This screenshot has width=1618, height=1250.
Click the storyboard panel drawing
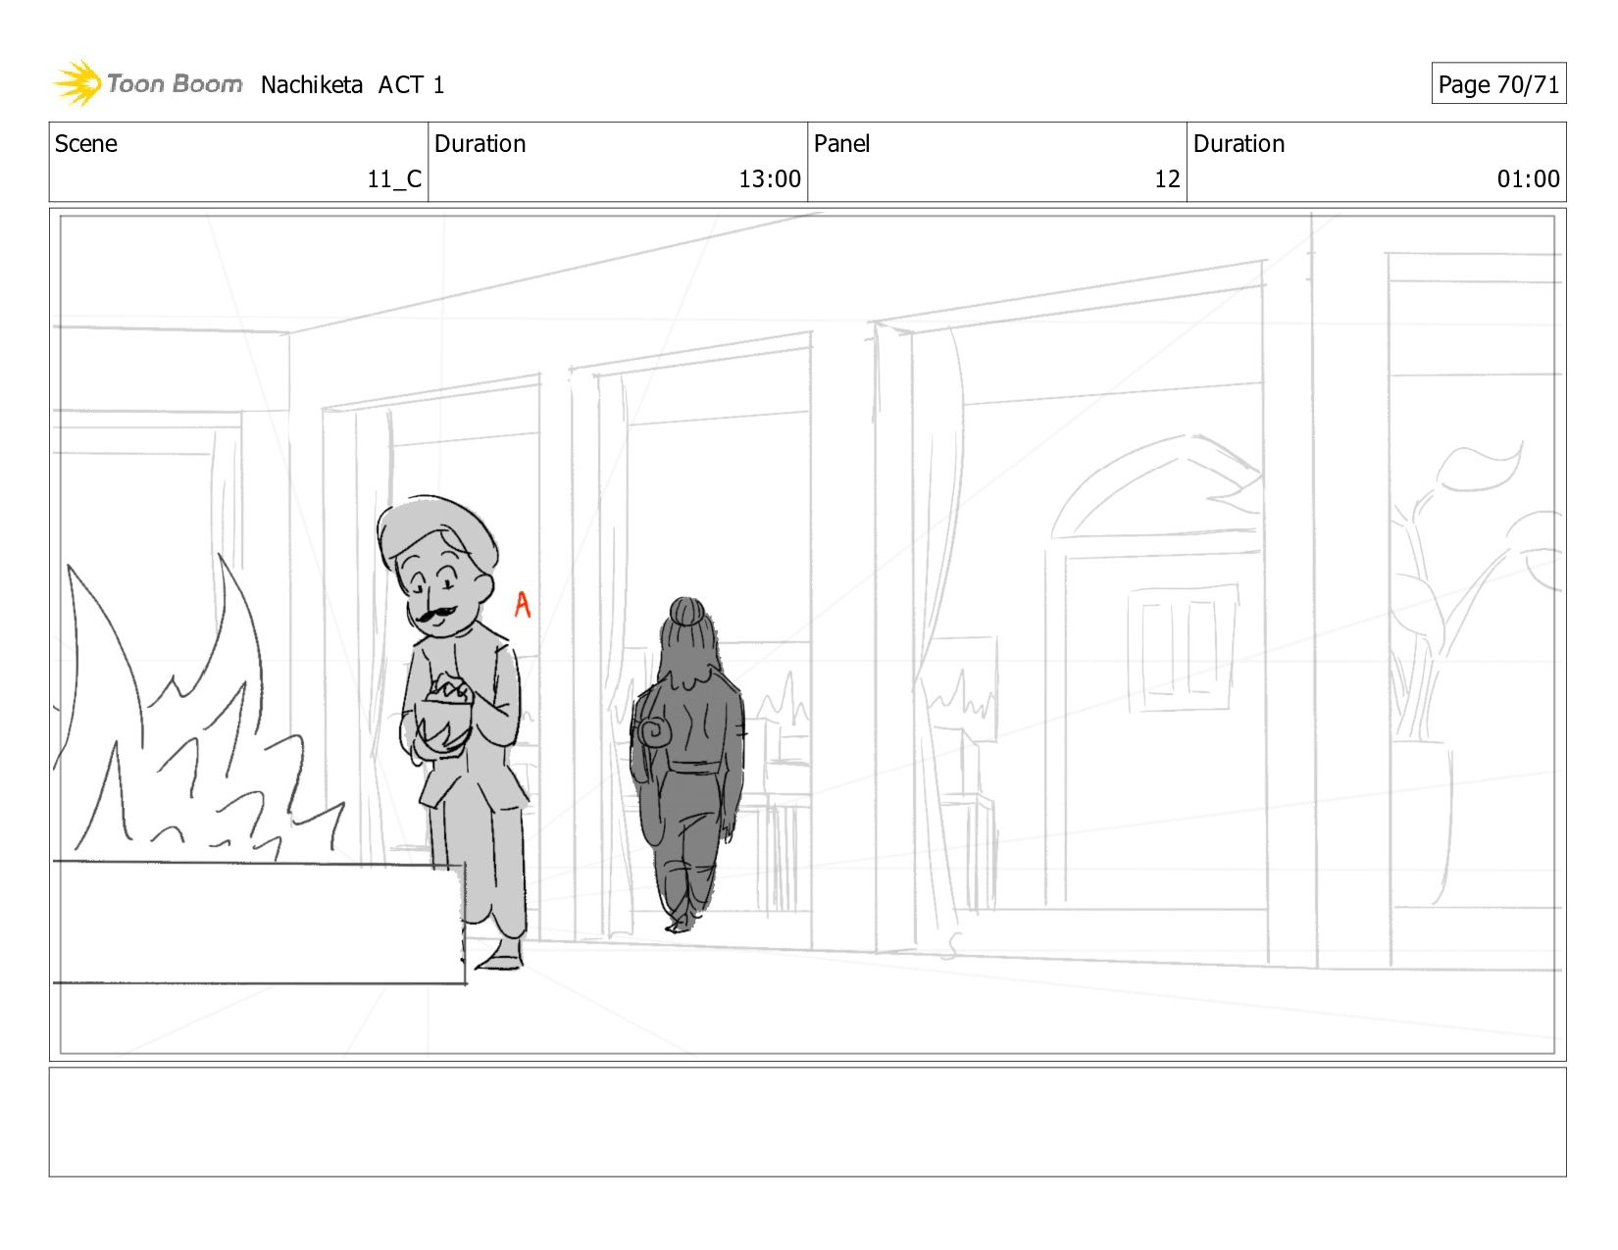(x=807, y=634)
